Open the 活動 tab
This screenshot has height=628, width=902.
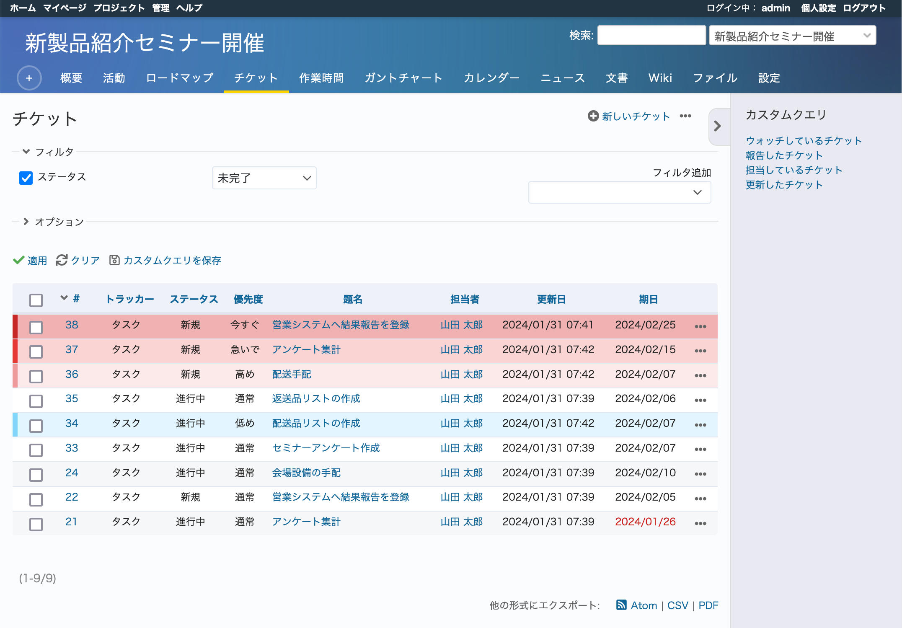pyautogui.click(x=114, y=78)
